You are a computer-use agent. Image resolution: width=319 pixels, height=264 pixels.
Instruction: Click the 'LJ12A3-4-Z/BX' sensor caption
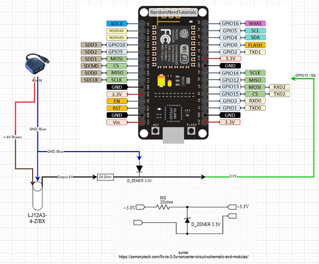37,218
